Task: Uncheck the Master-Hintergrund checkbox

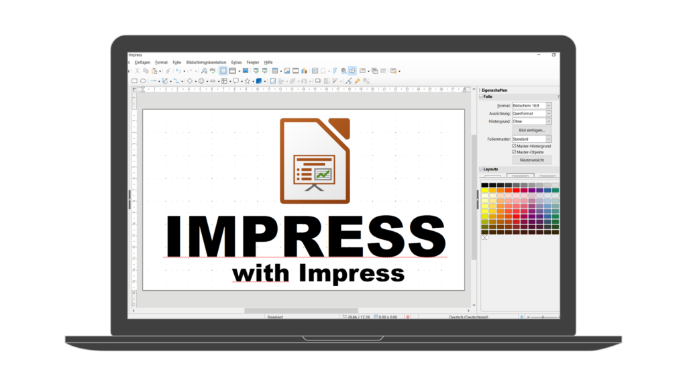Action: (x=514, y=145)
